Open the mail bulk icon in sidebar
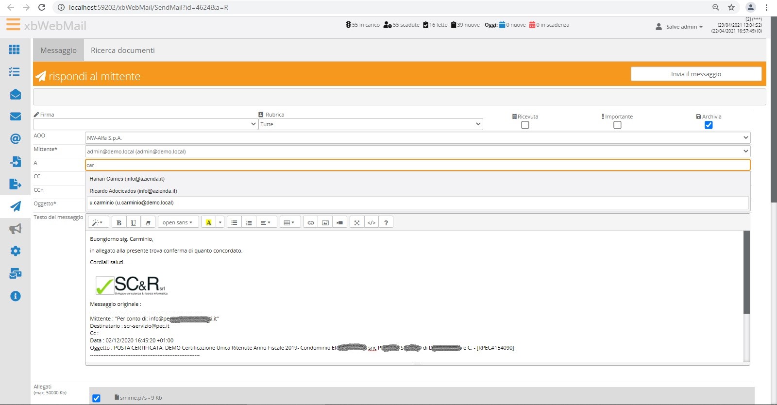777x405 pixels. click(15, 273)
